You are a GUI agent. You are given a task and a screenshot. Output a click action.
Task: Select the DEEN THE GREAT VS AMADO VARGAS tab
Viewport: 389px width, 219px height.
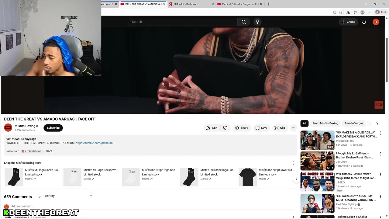[x=143, y=4]
